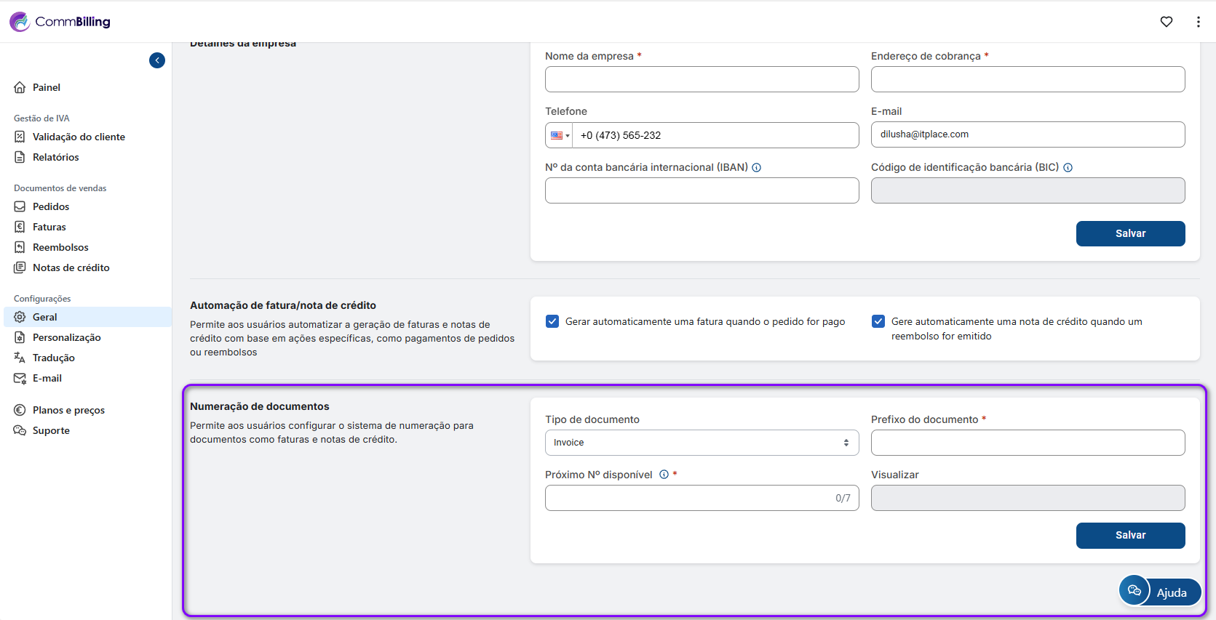Disable automatic invoice generation when order paid
Screen dimensions: 1216x620
click(552, 321)
